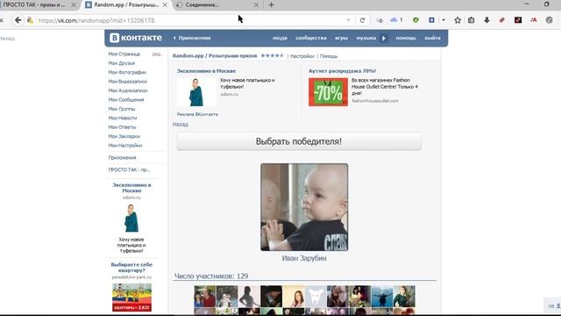Click the VKontakte logo
The width and height of the screenshot is (561, 316).
(136, 38)
